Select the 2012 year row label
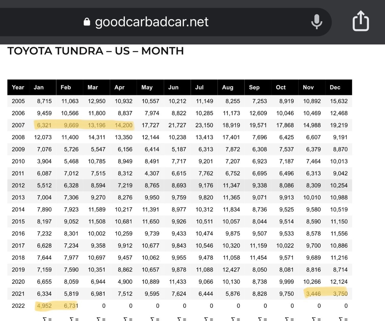Viewport: 385px width, 321px height. pyautogui.click(x=18, y=185)
